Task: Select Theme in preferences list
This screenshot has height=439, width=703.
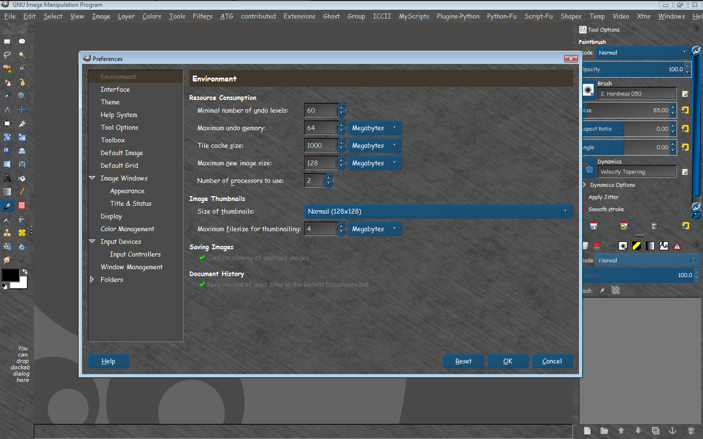Action: (110, 102)
